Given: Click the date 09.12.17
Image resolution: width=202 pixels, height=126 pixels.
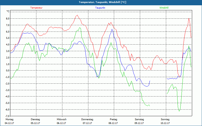Looking at the screenshot, I should pos(139,123).
